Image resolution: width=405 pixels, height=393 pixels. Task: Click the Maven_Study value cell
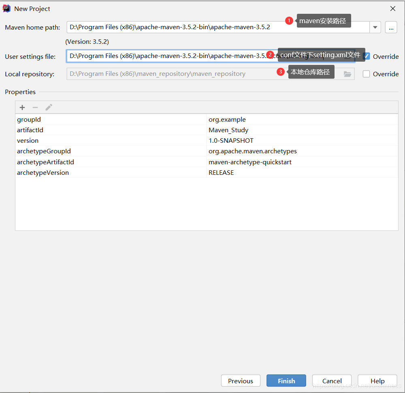pos(302,130)
